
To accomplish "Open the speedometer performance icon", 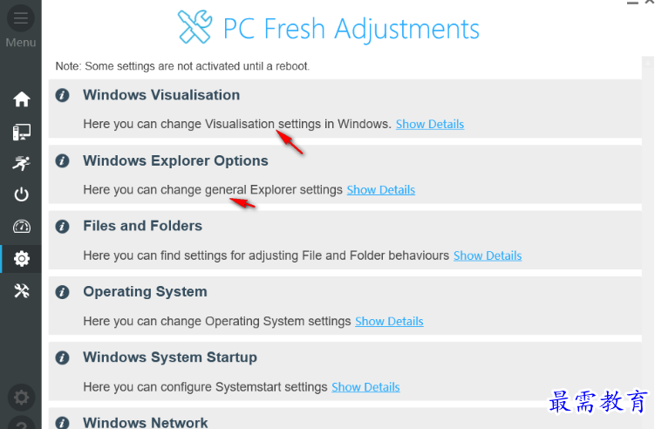I will click(x=21, y=227).
